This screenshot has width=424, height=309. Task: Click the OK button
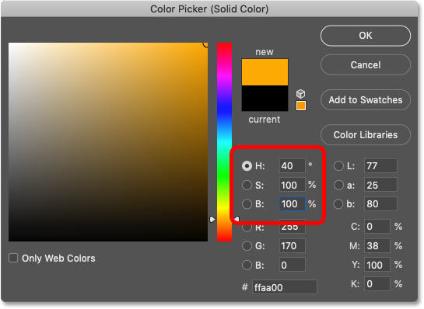(x=366, y=36)
